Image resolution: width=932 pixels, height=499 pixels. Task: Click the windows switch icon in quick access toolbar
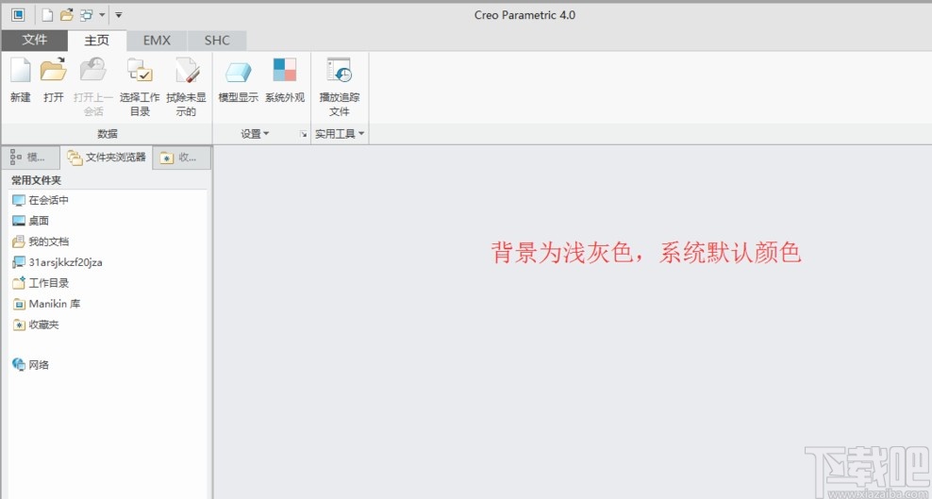pos(87,15)
